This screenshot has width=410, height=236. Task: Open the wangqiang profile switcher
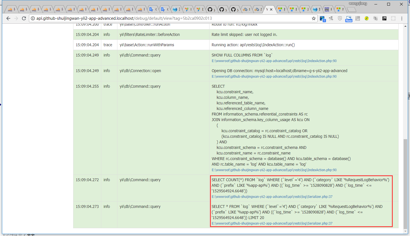(x=358, y=4)
